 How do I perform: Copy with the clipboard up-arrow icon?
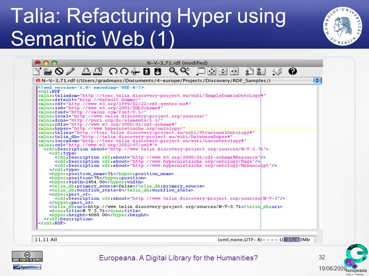146,71
